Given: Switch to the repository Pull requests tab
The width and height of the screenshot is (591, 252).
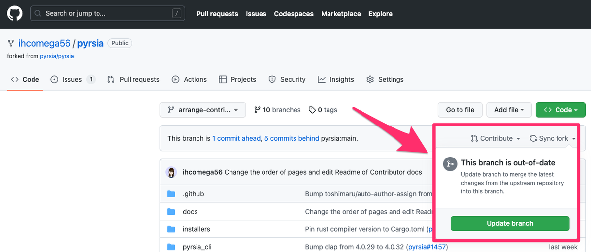Looking at the screenshot, I should click(x=133, y=79).
